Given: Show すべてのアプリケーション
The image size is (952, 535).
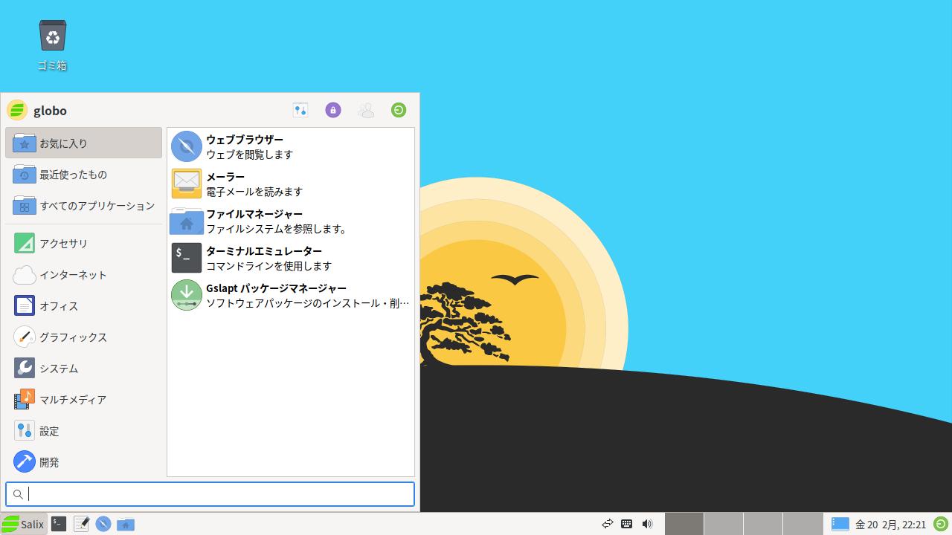Looking at the screenshot, I should [x=83, y=206].
